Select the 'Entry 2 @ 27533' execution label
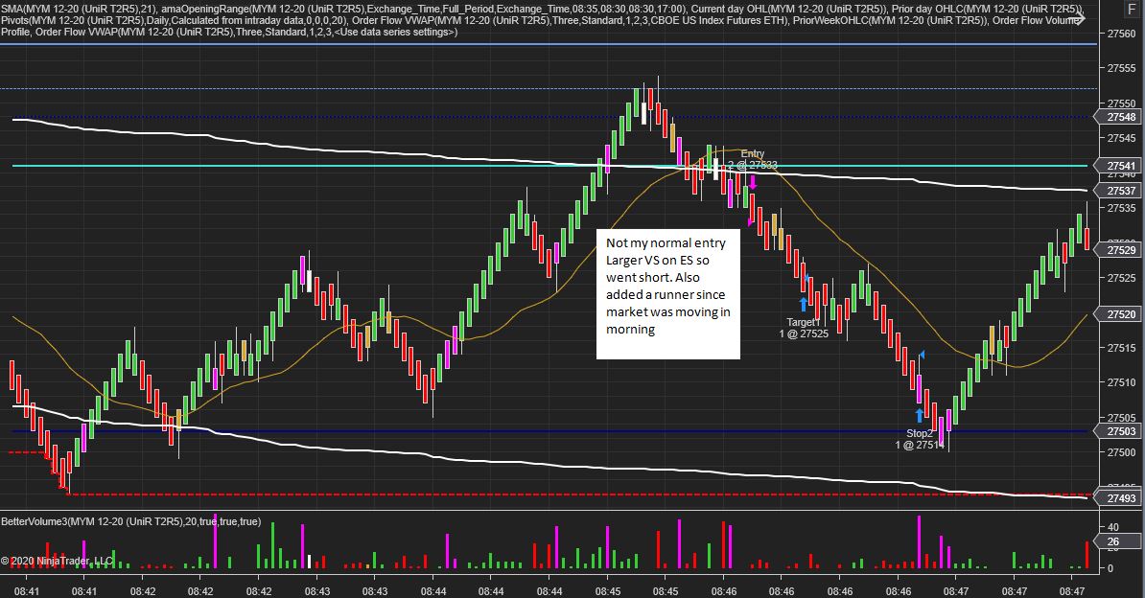Image resolution: width=1145 pixels, height=598 pixels. (753, 160)
